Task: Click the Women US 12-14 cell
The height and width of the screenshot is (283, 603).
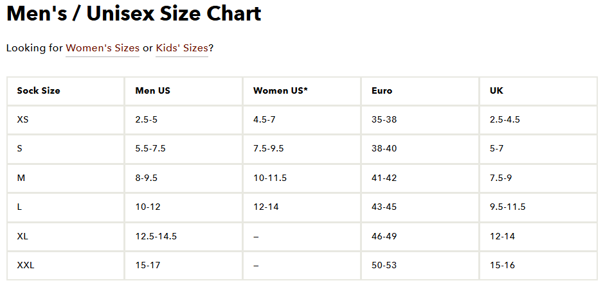Action: [265, 207]
